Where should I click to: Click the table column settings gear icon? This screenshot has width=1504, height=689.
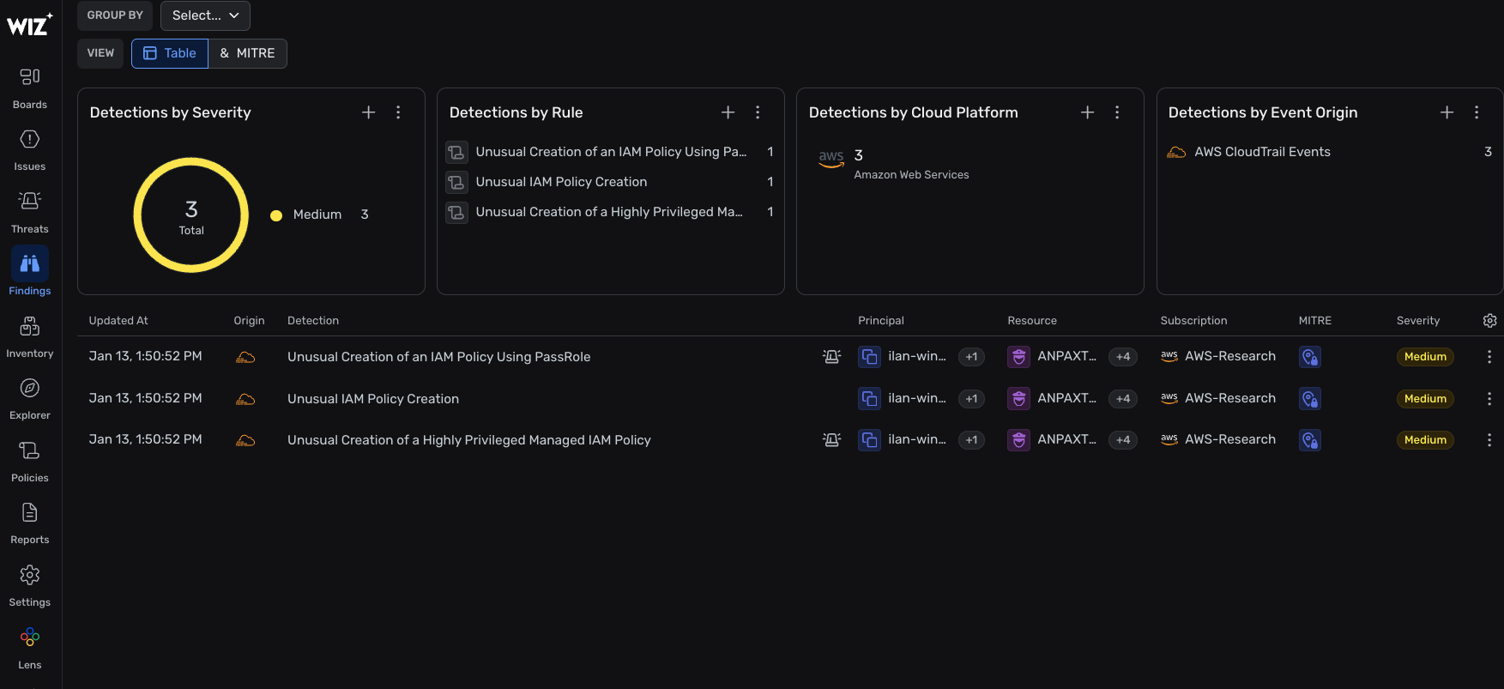click(x=1489, y=321)
